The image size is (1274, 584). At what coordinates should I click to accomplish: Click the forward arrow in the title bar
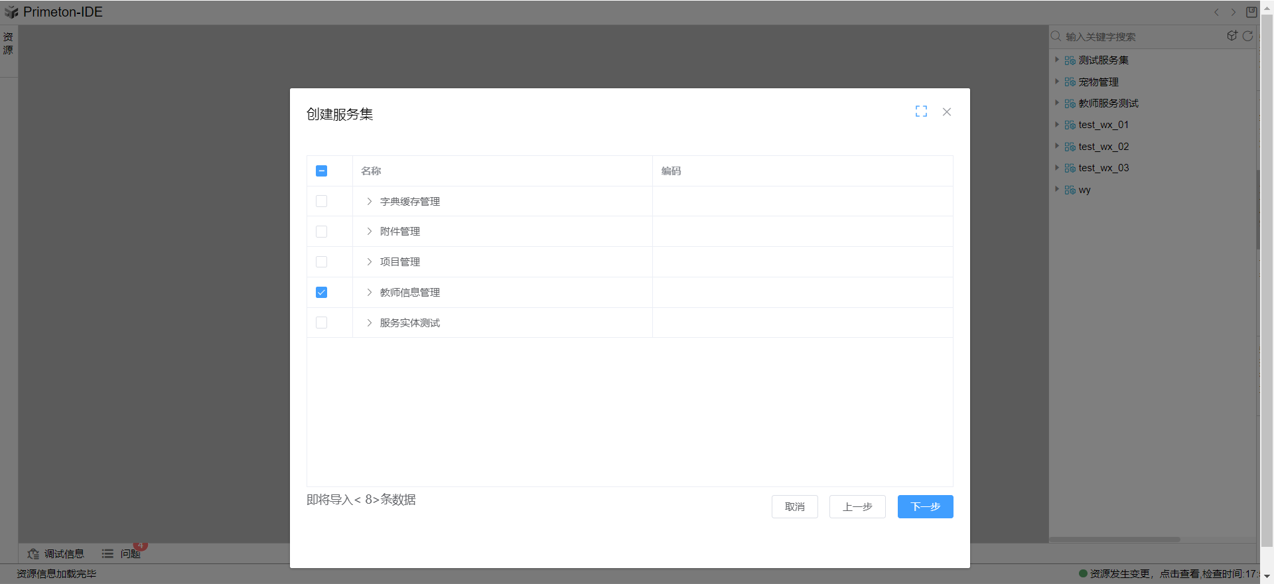(1234, 12)
